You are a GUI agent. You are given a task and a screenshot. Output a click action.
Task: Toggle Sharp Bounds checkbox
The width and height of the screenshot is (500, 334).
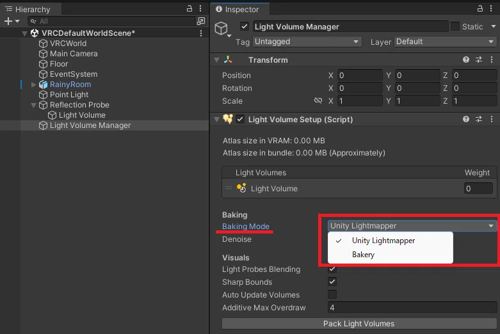[332, 282]
